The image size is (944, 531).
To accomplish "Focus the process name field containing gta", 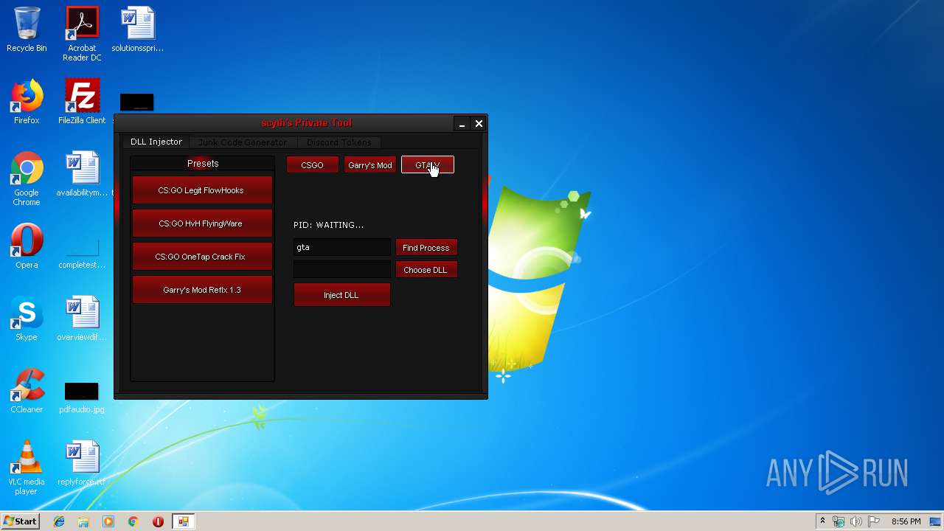I will (342, 247).
